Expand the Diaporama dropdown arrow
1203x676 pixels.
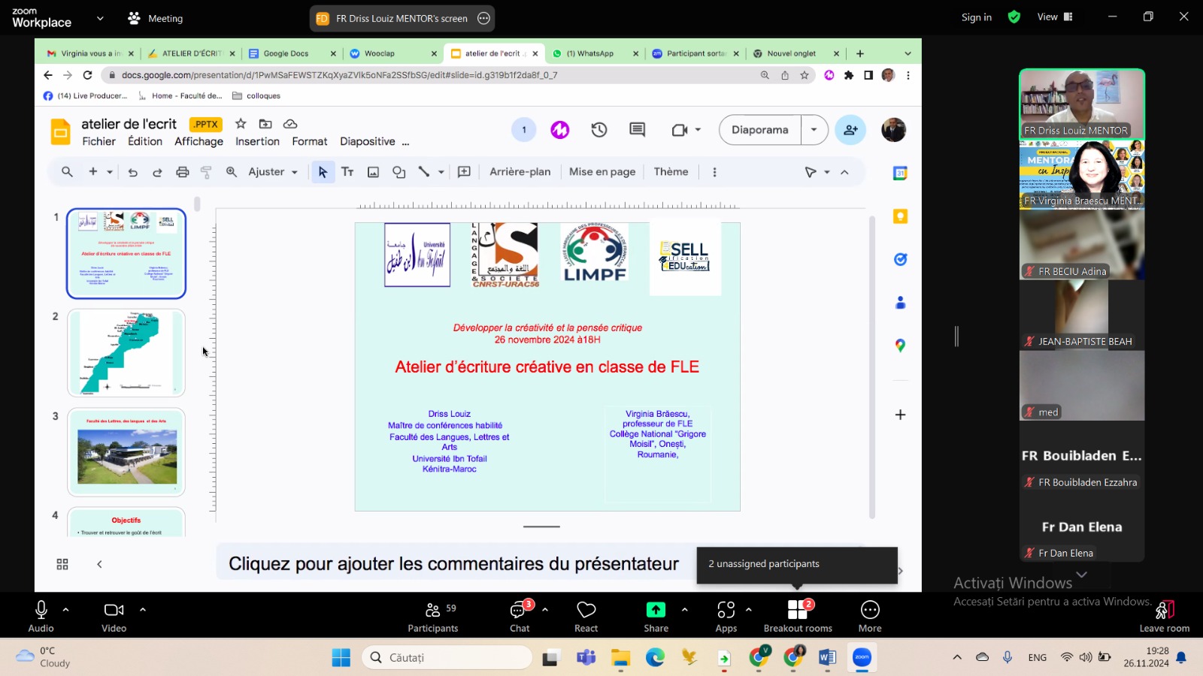(814, 130)
